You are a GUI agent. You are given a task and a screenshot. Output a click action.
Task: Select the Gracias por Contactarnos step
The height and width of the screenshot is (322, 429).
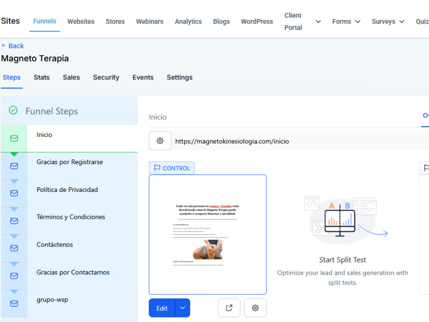(x=69, y=276)
